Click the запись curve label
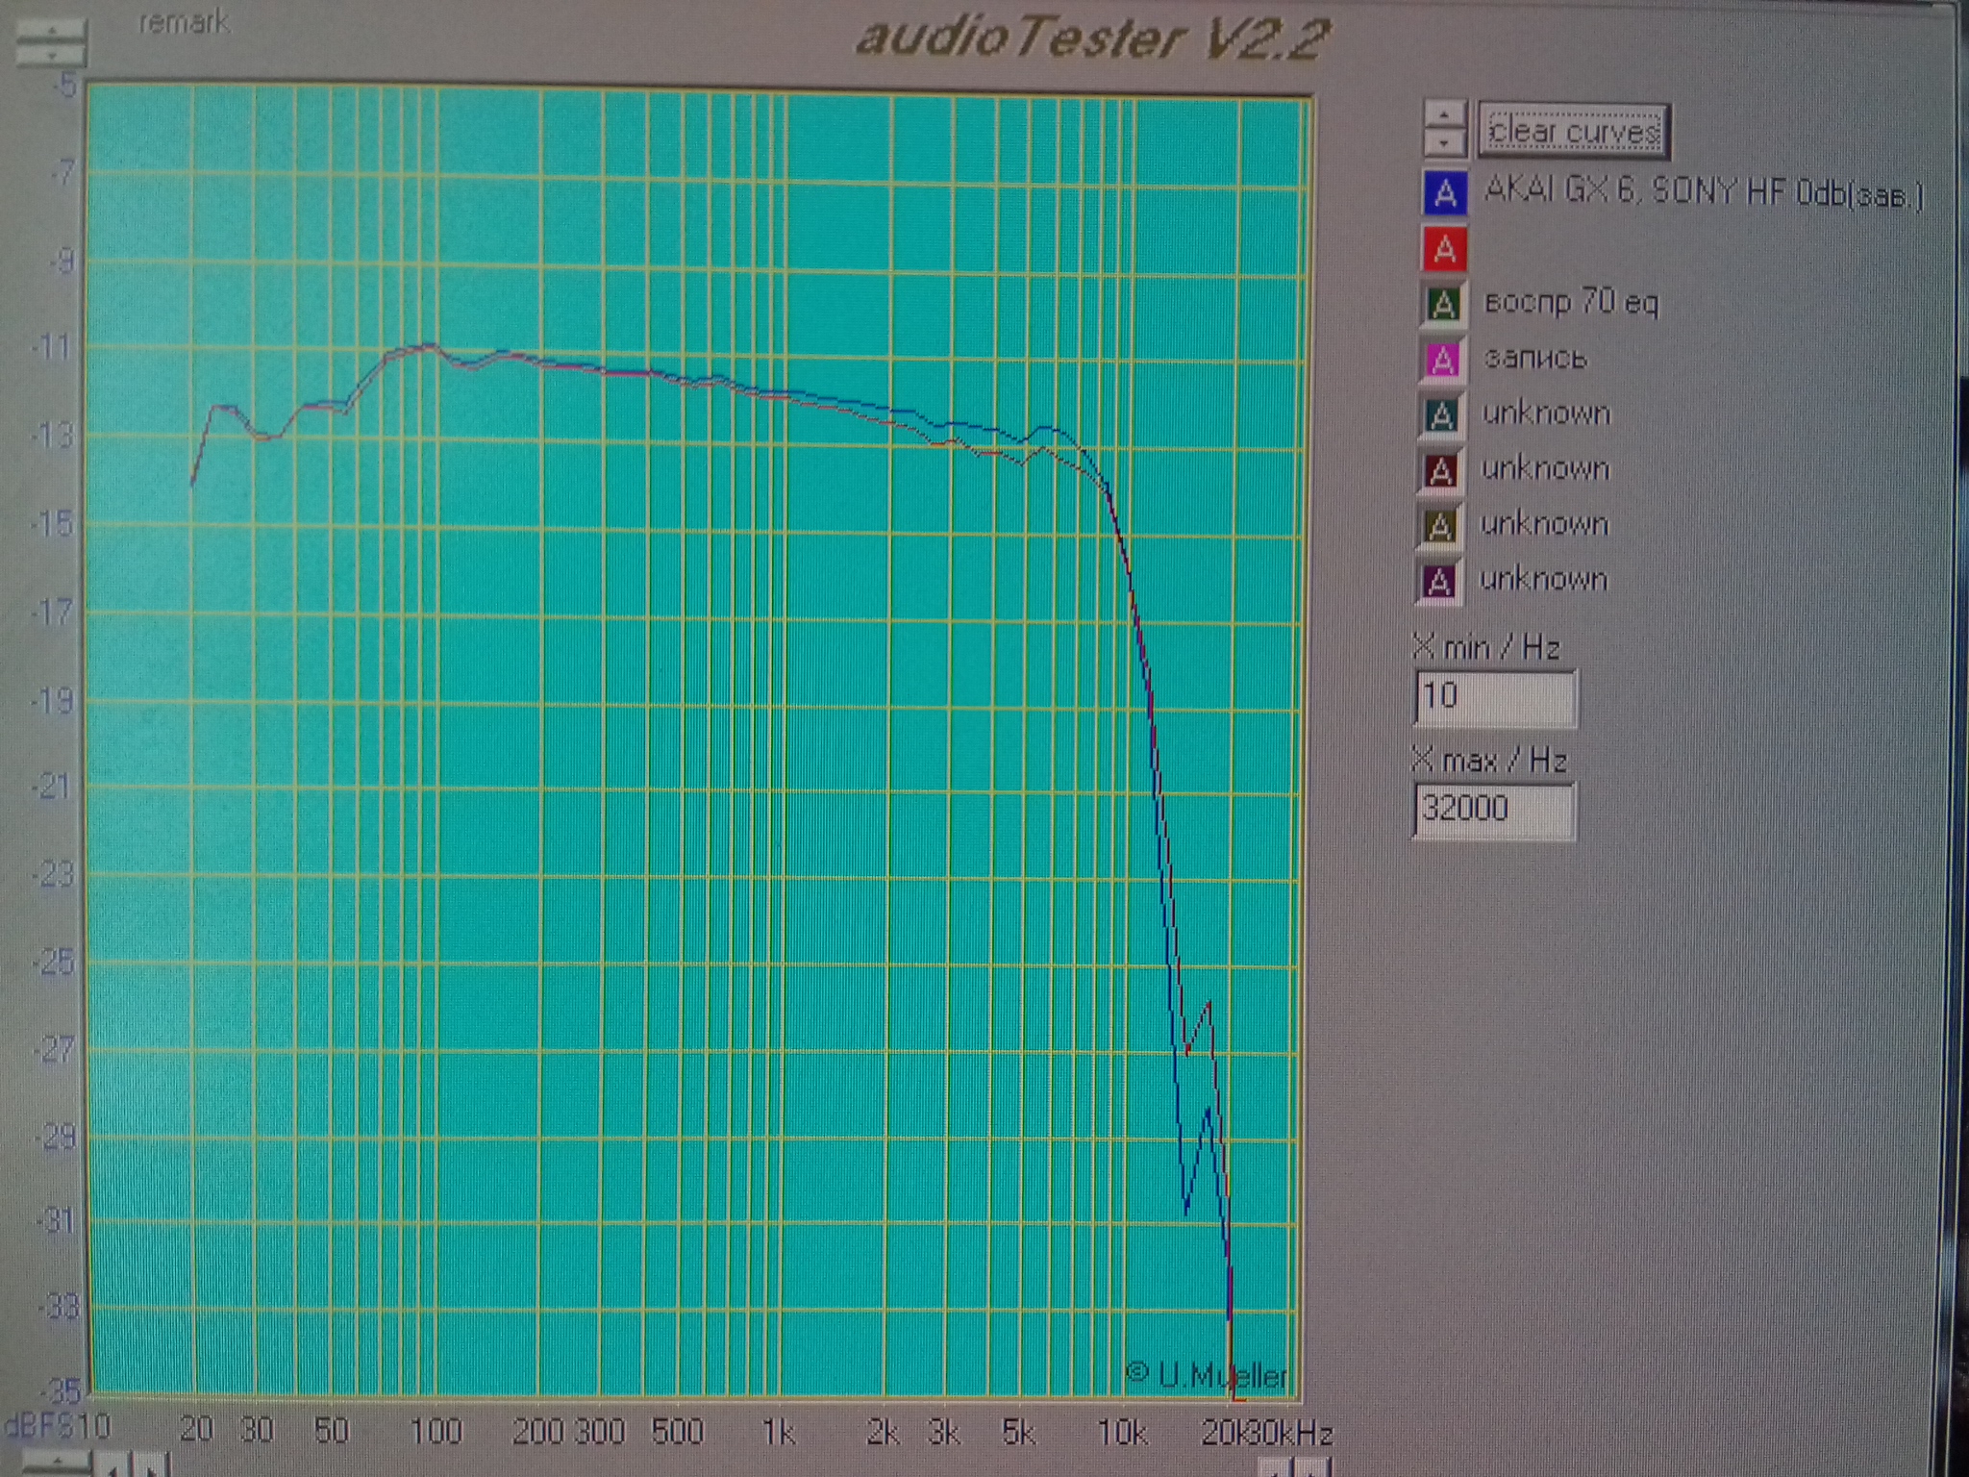The image size is (1969, 1477). 1534,358
